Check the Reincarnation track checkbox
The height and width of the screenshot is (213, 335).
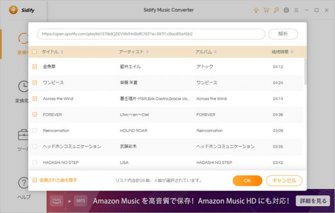pos(34,130)
